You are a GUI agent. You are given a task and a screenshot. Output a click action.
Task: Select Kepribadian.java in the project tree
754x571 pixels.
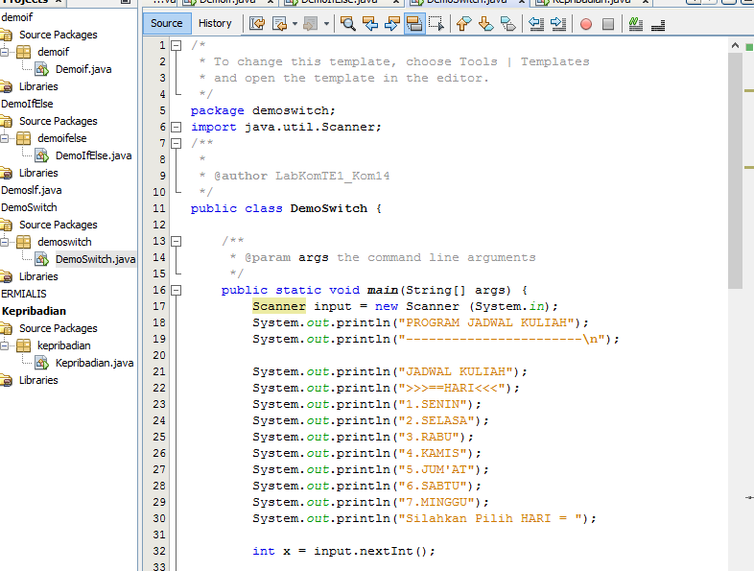pos(94,363)
